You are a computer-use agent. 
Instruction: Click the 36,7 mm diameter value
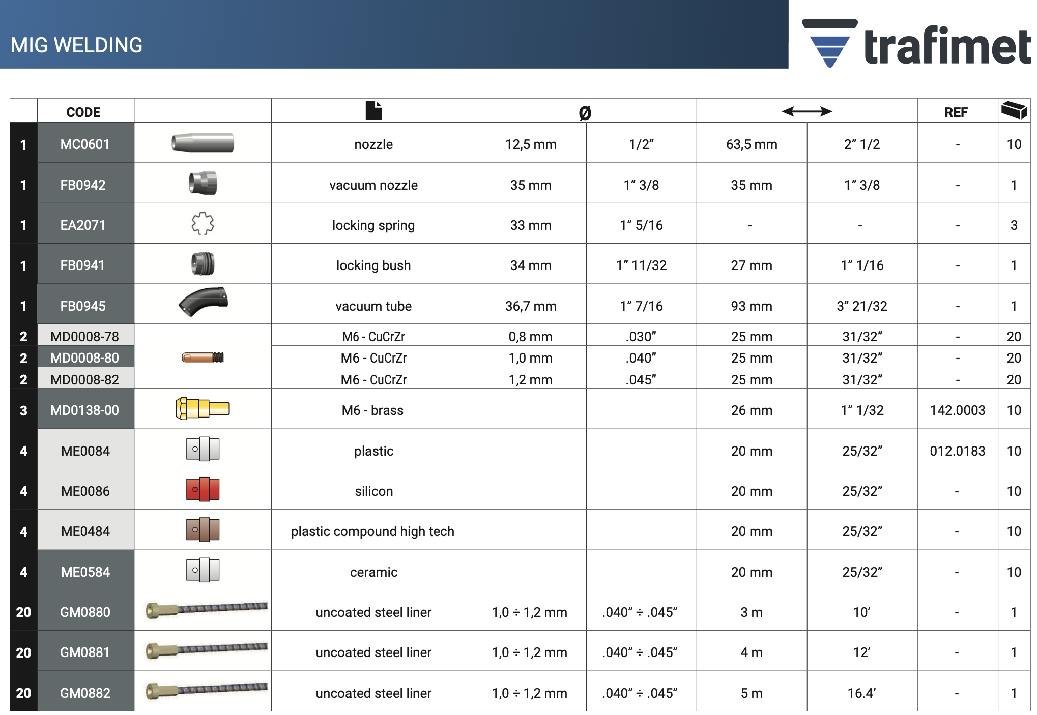click(531, 306)
